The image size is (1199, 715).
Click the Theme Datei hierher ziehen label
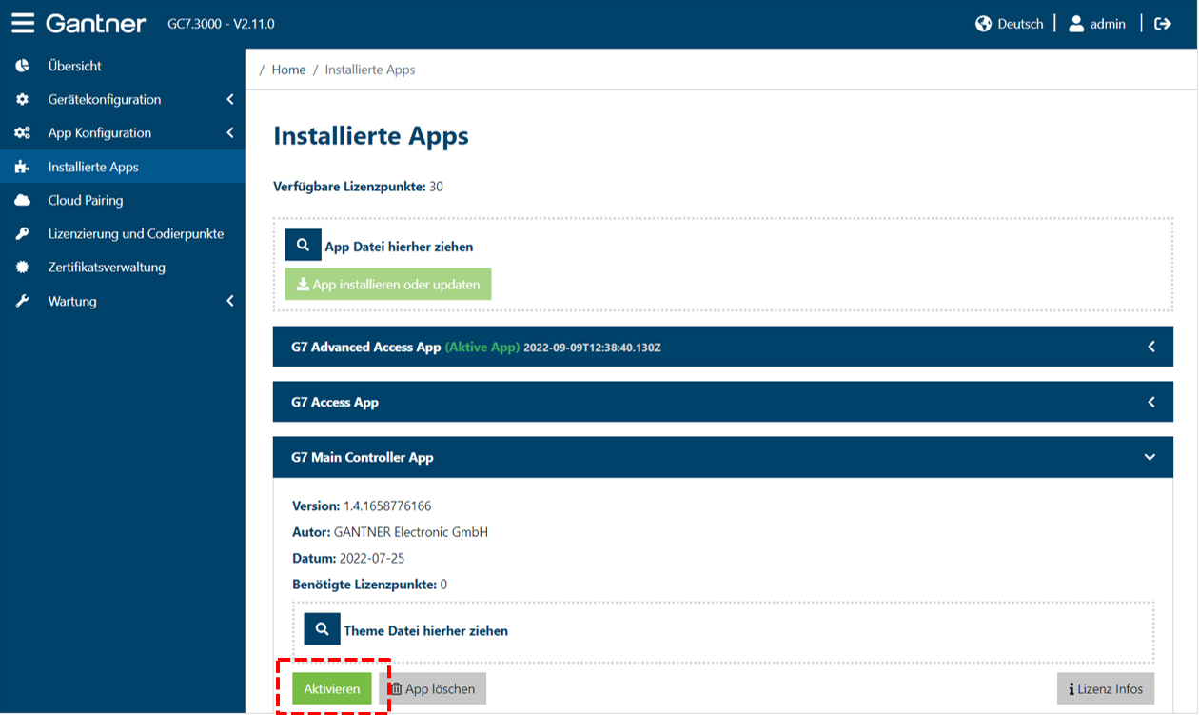point(425,630)
